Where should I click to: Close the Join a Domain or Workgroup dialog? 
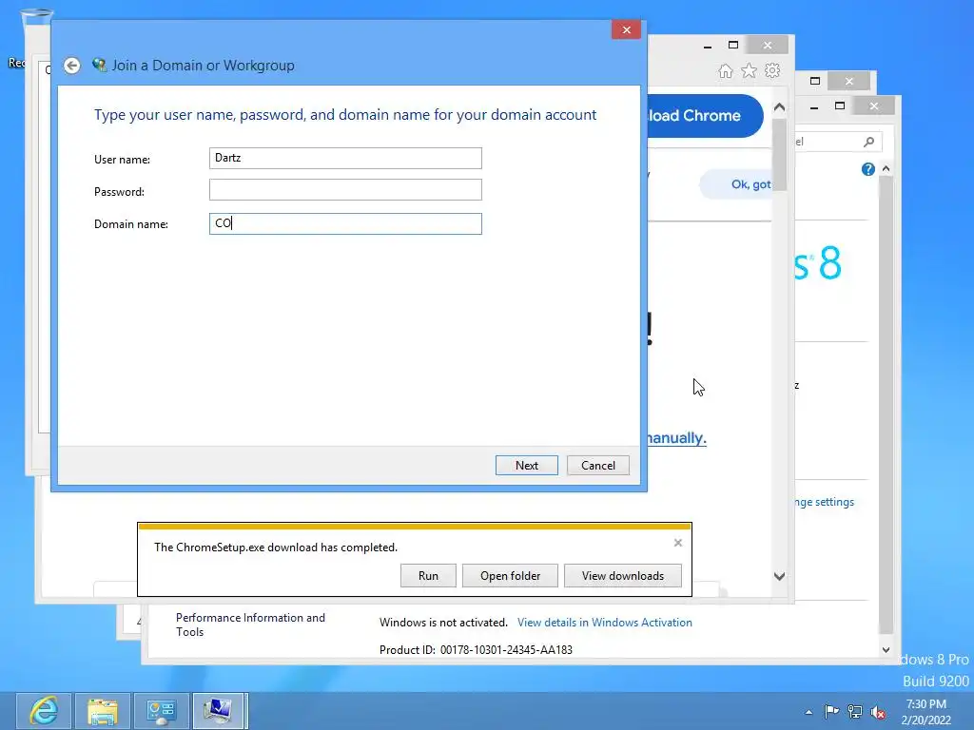tap(626, 29)
